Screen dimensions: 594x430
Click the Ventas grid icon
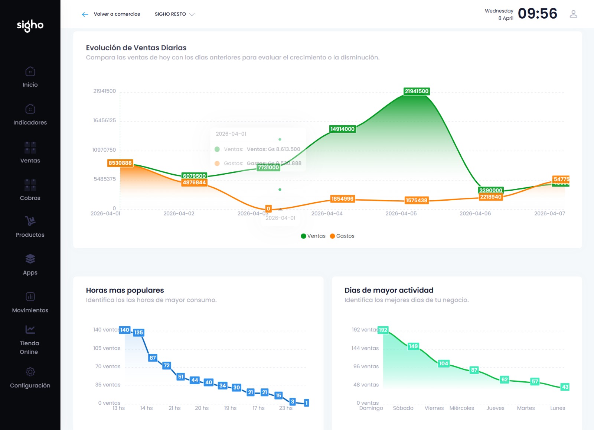coord(30,148)
